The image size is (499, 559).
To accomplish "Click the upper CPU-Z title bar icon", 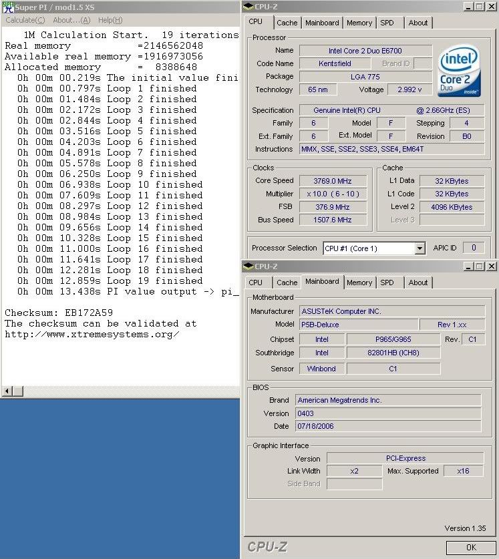I will 248,7.
